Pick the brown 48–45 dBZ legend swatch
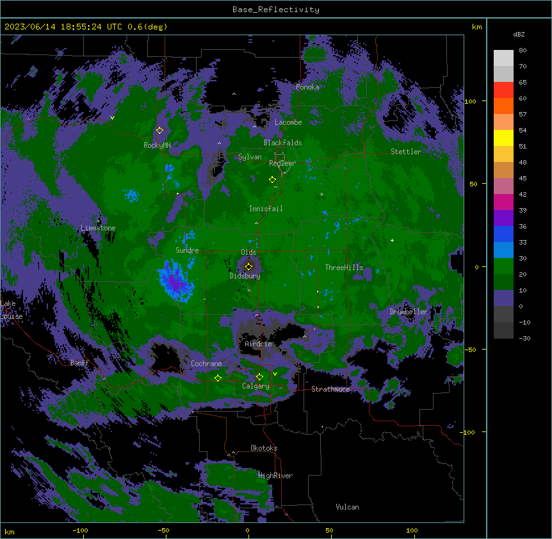The image size is (552, 539). (503, 170)
